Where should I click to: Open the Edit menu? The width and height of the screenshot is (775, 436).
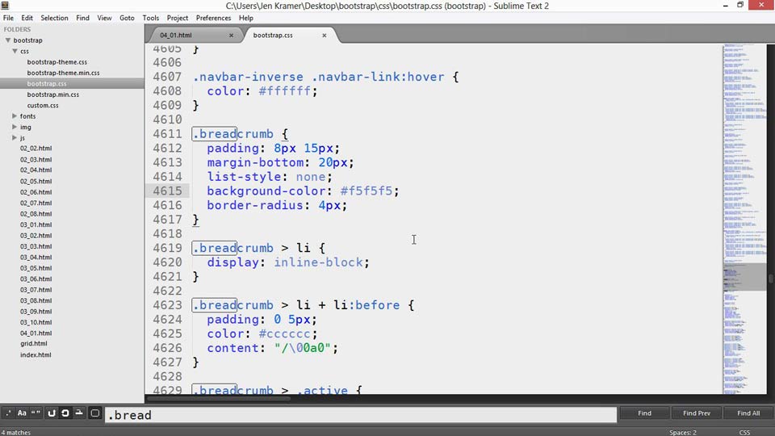point(27,18)
